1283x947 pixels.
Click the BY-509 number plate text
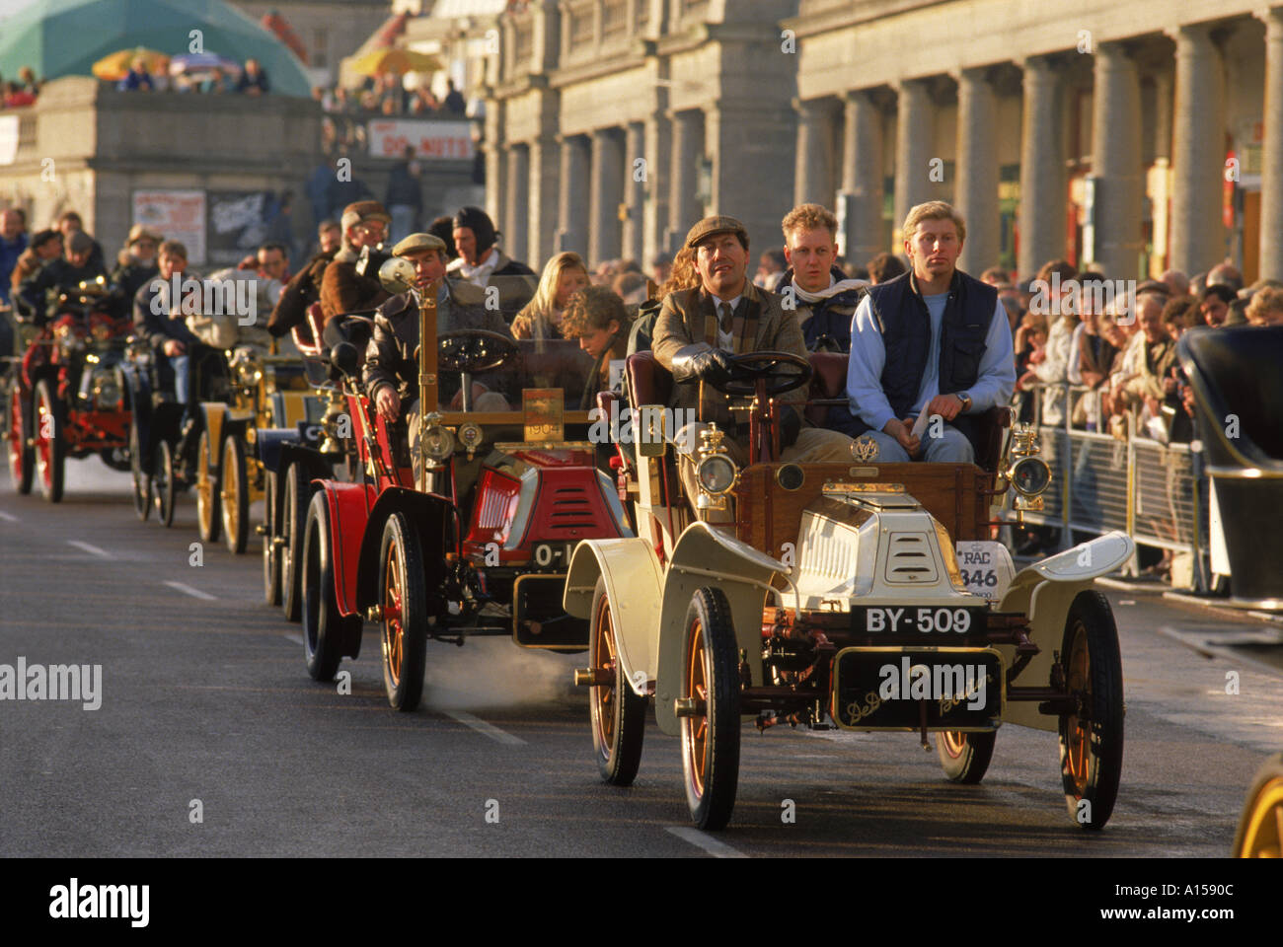point(917,620)
